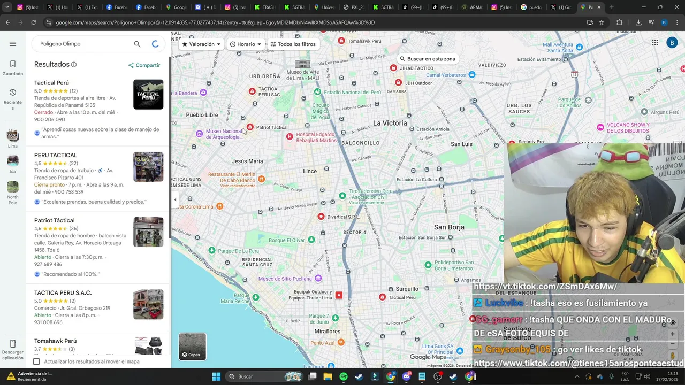Click the Polígono Olimpo search field
Screen dimensions: 685x385
83,44
